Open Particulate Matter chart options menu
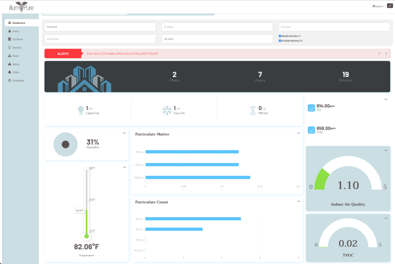 point(299,133)
